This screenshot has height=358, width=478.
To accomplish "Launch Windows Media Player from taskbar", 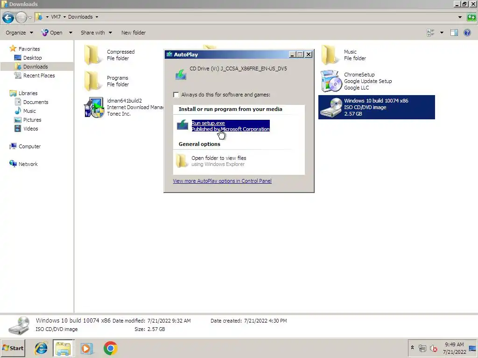I will pos(86,348).
